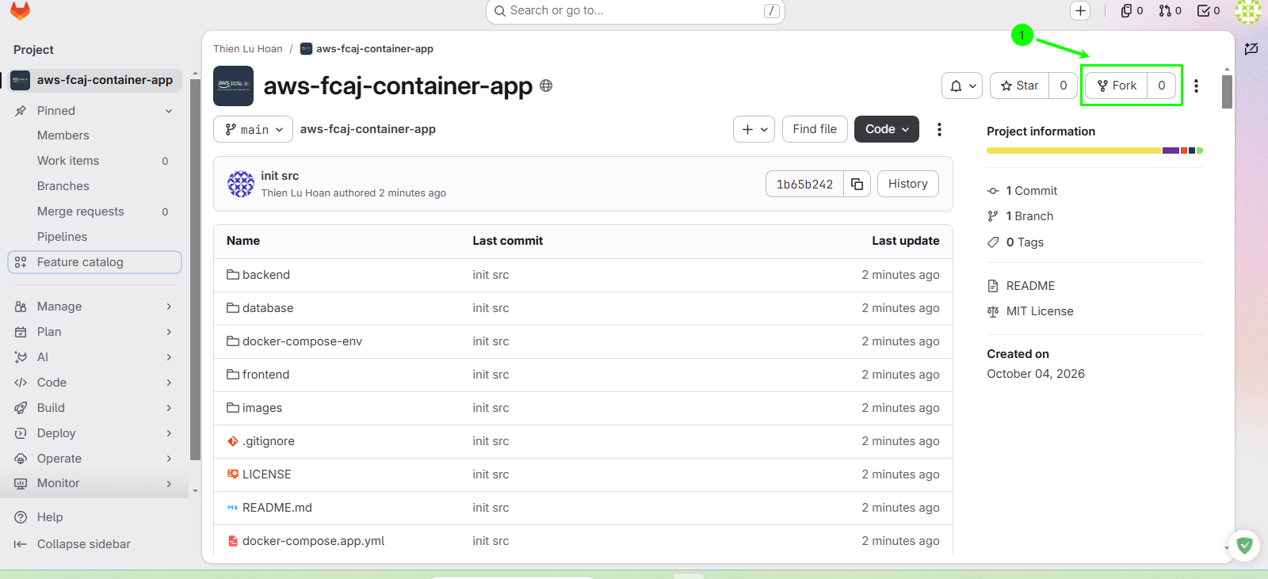Open the Code dropdown button
Image resolution: width=1268 pixels, height=579 pixels.
coord(887,129)
